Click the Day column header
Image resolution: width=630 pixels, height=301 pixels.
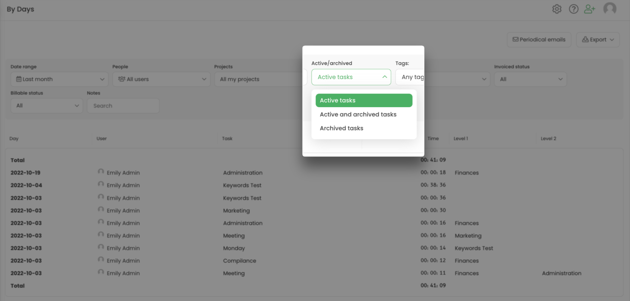14,138
